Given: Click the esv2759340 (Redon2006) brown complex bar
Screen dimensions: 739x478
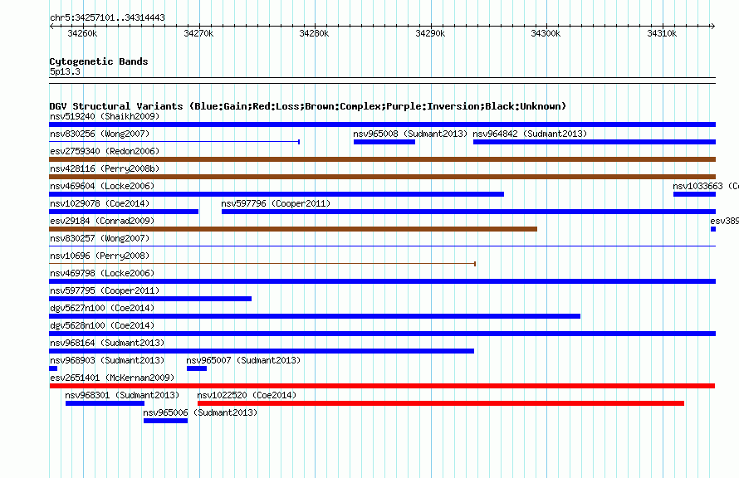Looking at the screenshot, I should [382, 159].
